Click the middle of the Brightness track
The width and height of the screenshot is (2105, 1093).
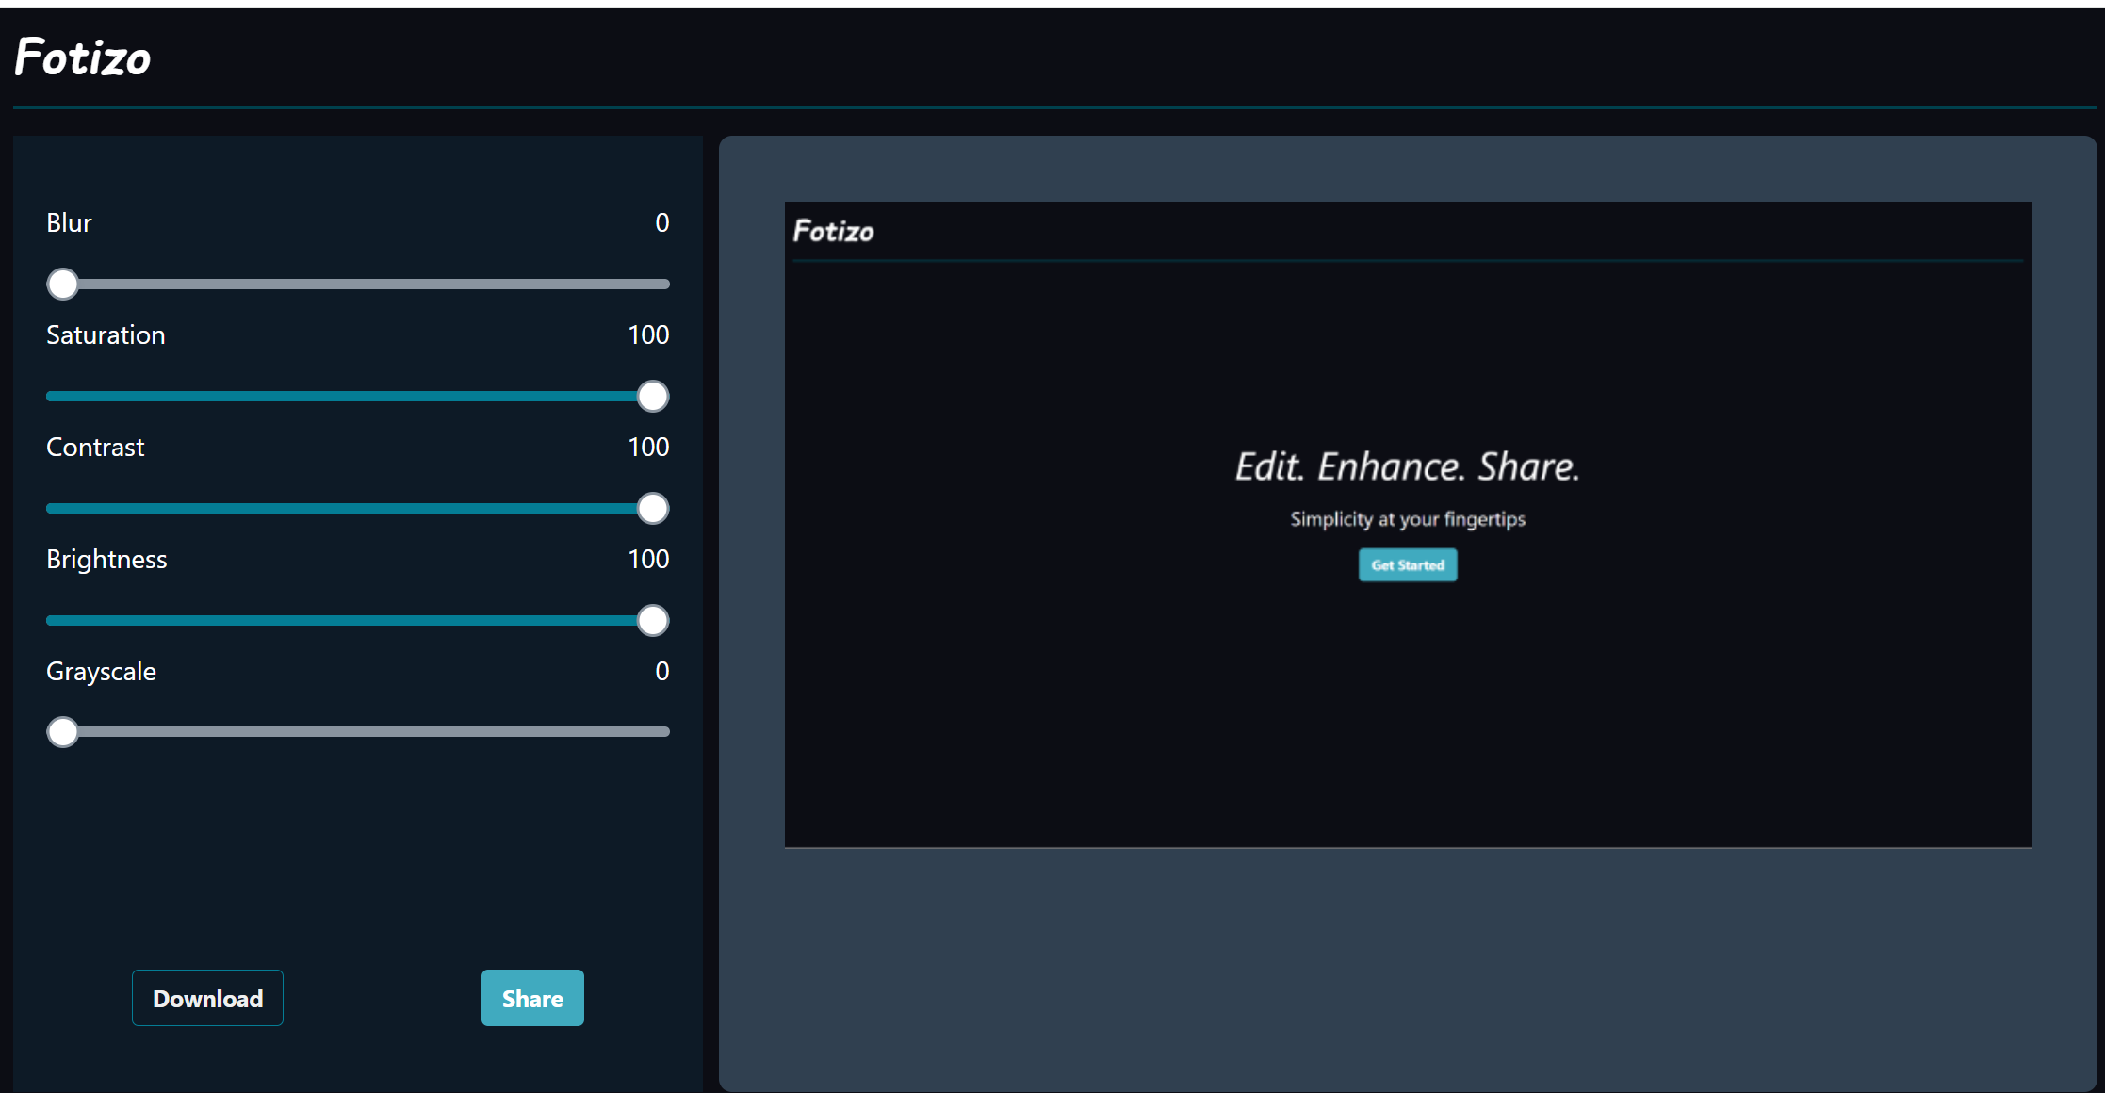pos(358,620)
